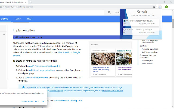Image resolution: width=174 pixels, height=109 pixels.
Task: Click the Top stories label
Action: point(95,45)
